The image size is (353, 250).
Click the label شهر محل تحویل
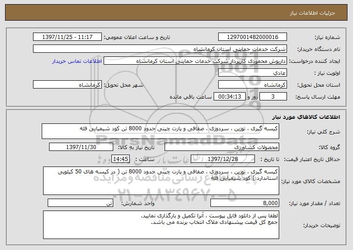123,85
